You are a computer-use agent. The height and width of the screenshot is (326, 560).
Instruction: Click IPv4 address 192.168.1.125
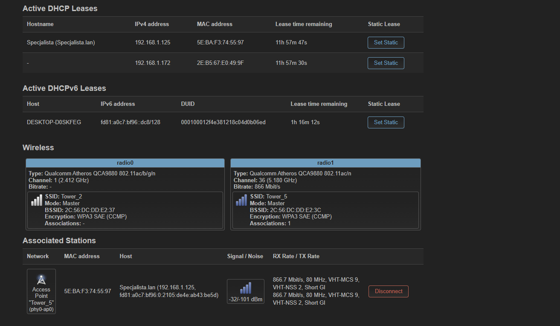click(x=153, y=43)
